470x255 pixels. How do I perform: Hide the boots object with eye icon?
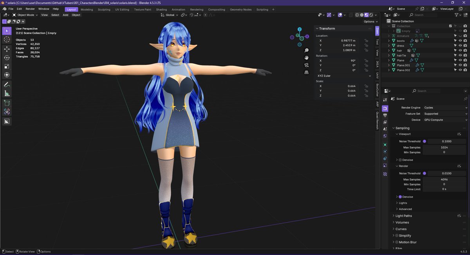pos(460,41)
